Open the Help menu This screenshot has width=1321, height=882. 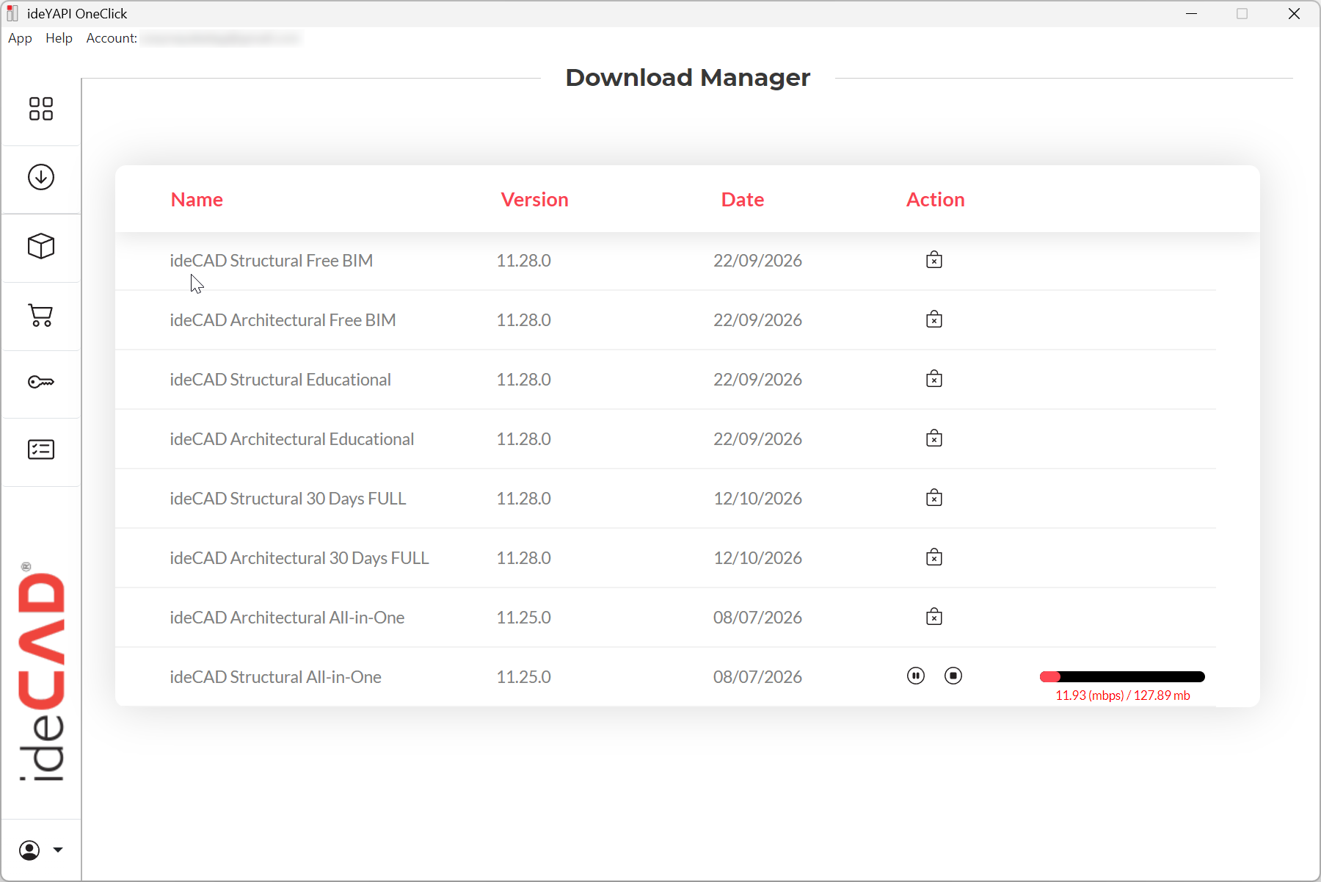click(59, 38)
